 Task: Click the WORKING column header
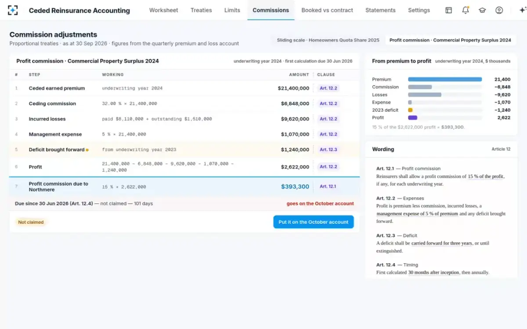pyautogui.click(x=113, y=75)
